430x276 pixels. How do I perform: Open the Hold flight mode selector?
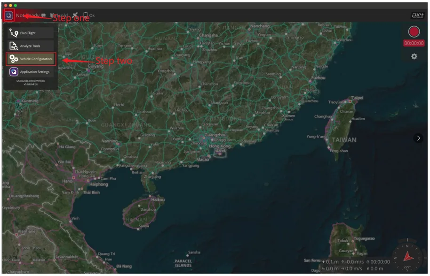(x=59, y=15)
